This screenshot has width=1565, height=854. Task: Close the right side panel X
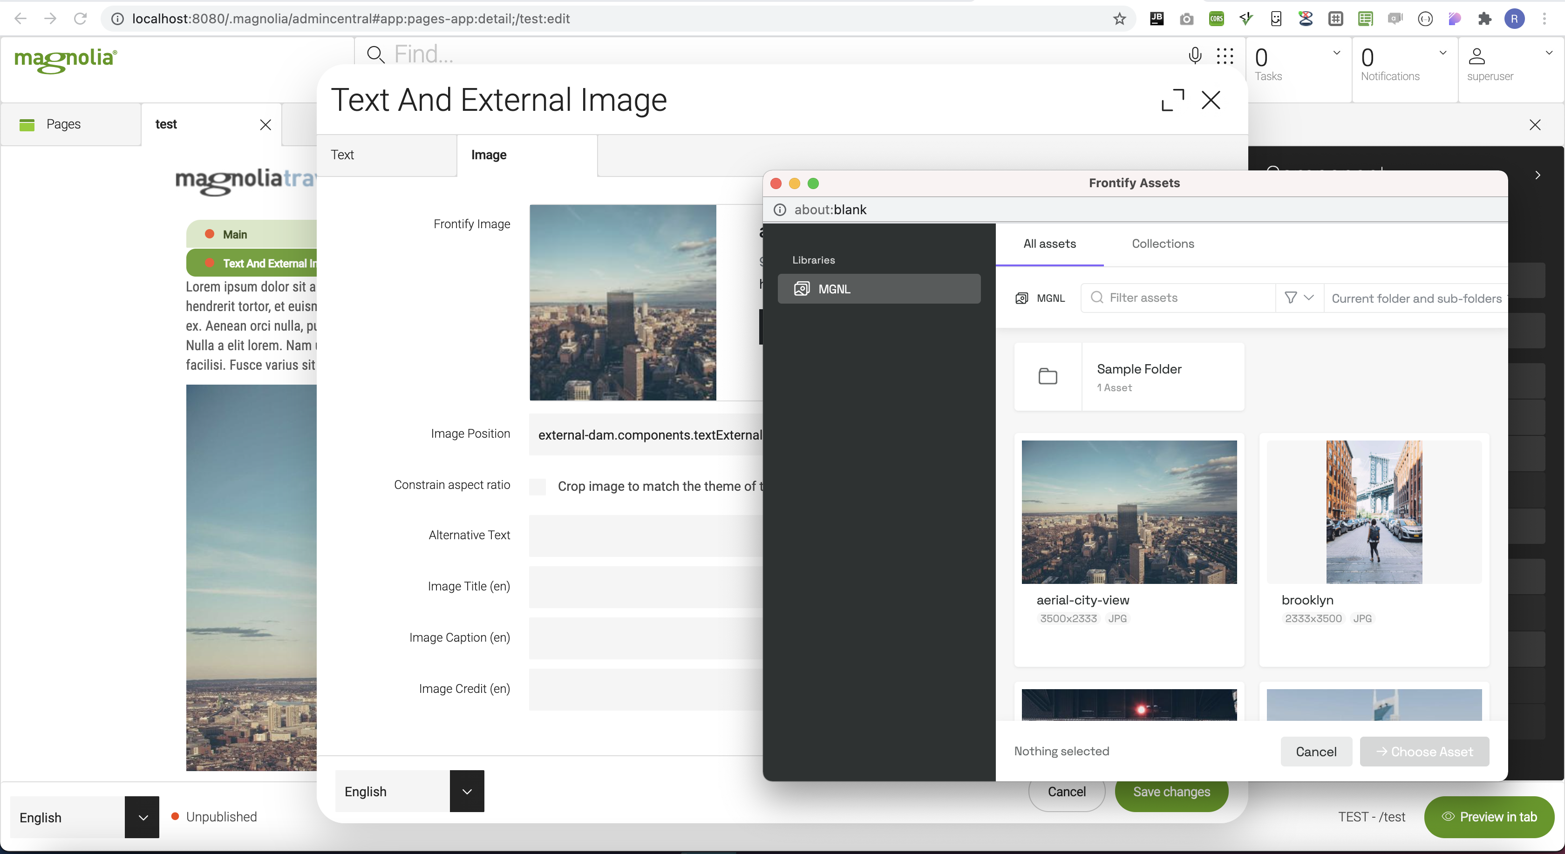[1535, 124]
